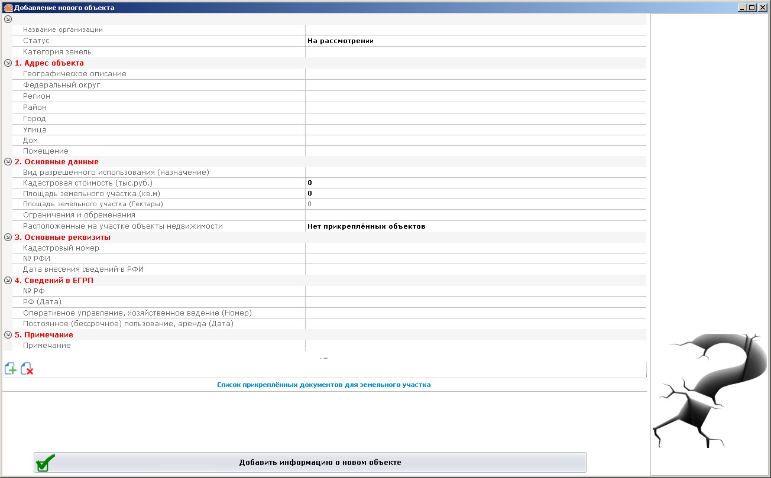Click the '№ РФ' value field

pyautogui.click(x=476, y=291)
